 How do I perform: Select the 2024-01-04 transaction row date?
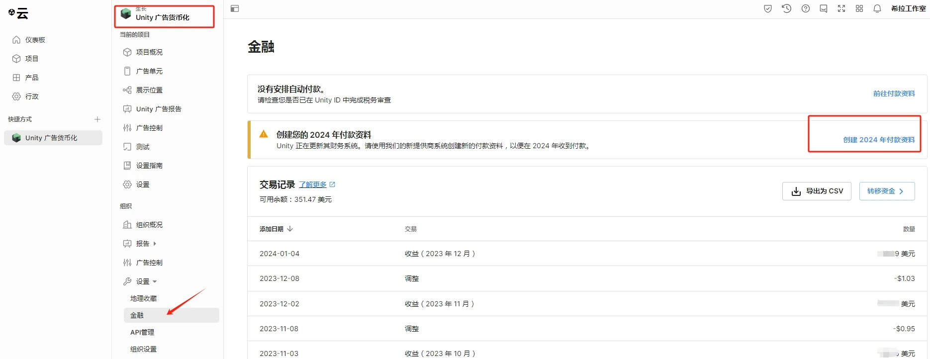279,254
